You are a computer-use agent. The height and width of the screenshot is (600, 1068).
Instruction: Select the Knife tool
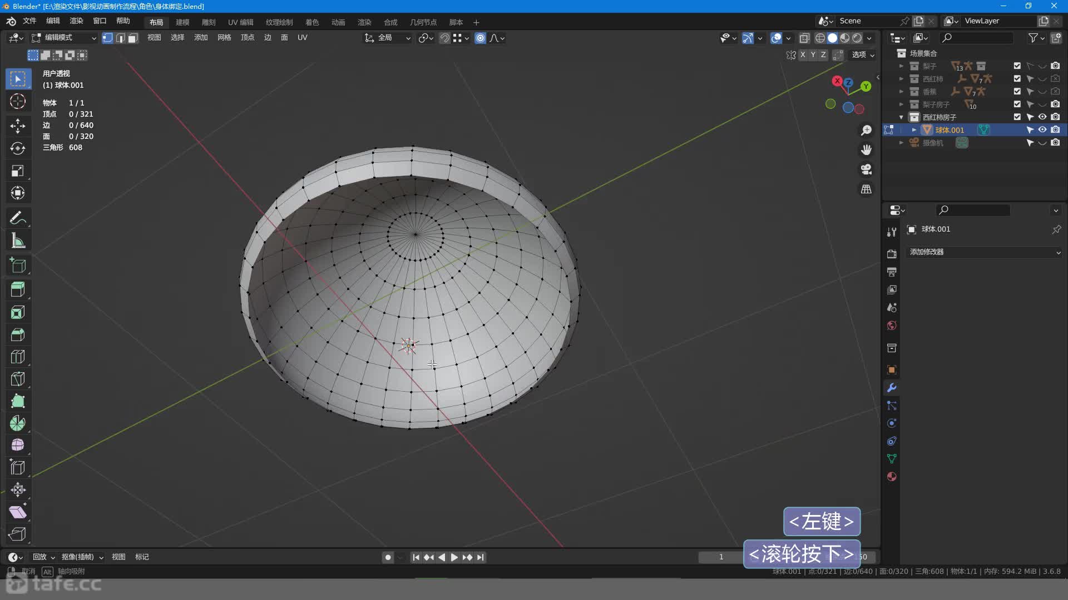click(x=18, y=379)
